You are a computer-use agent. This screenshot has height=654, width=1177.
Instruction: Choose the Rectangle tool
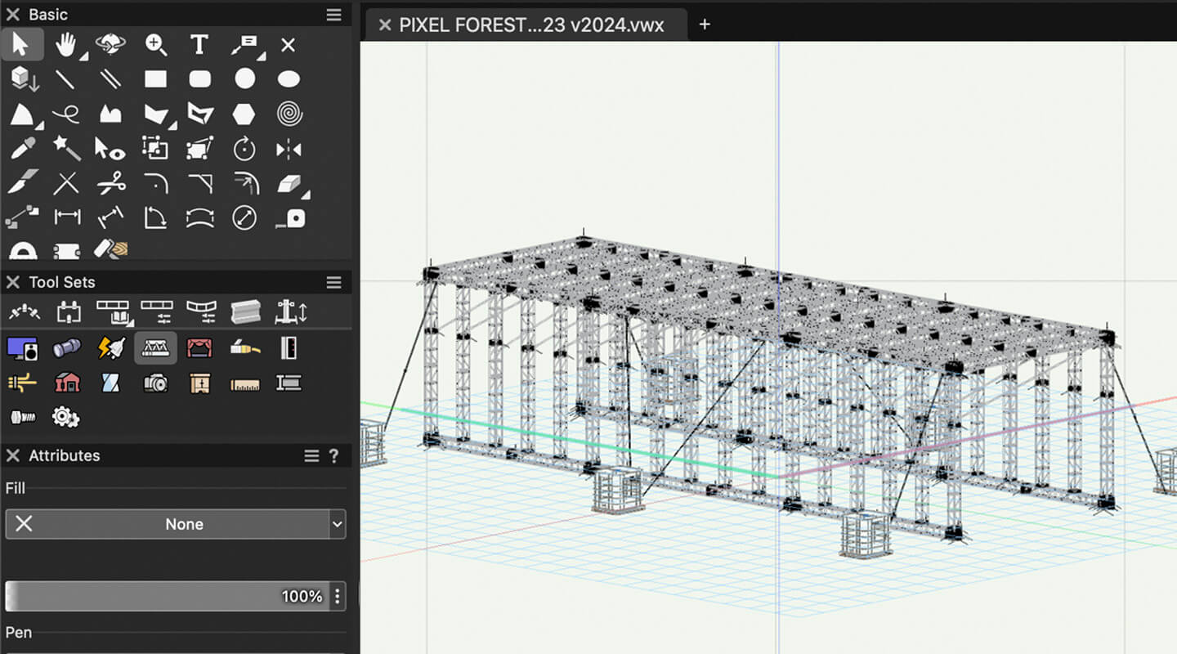click(x=155, y=79)
